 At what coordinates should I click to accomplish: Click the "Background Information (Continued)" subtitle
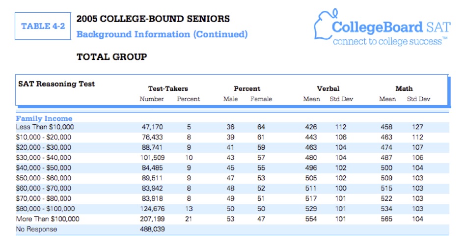coord(162,34)
